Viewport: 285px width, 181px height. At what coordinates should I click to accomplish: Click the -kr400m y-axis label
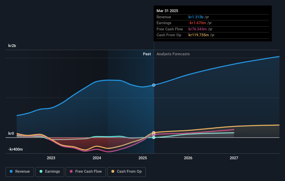coord(16,149)
